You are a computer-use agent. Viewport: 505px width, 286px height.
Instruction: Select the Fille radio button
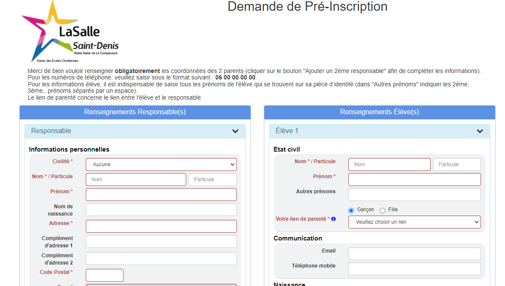pyautogui.click(x=382, y=210)
